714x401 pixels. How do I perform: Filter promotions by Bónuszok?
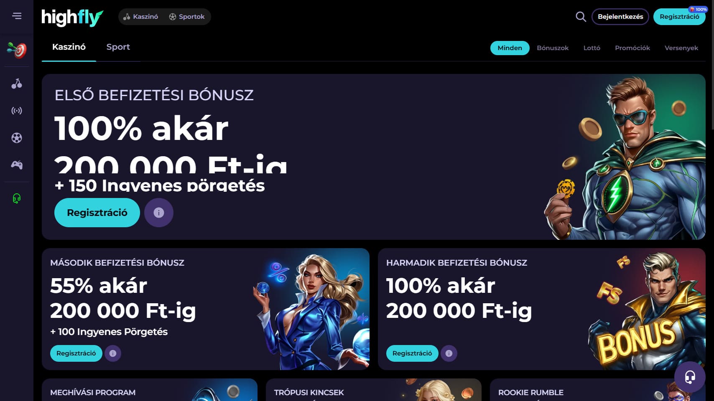point(553,48)
